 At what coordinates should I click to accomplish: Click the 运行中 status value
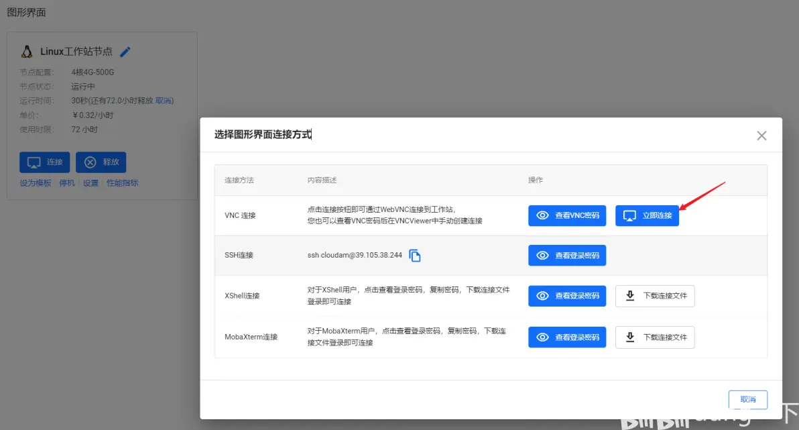coord(83,87)
